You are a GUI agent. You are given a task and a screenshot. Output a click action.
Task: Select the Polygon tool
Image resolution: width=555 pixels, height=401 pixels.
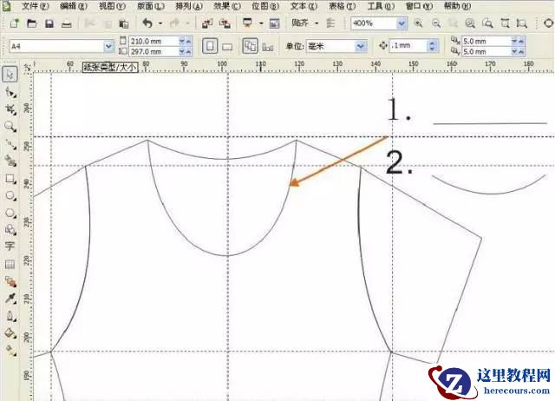(10, 213)
